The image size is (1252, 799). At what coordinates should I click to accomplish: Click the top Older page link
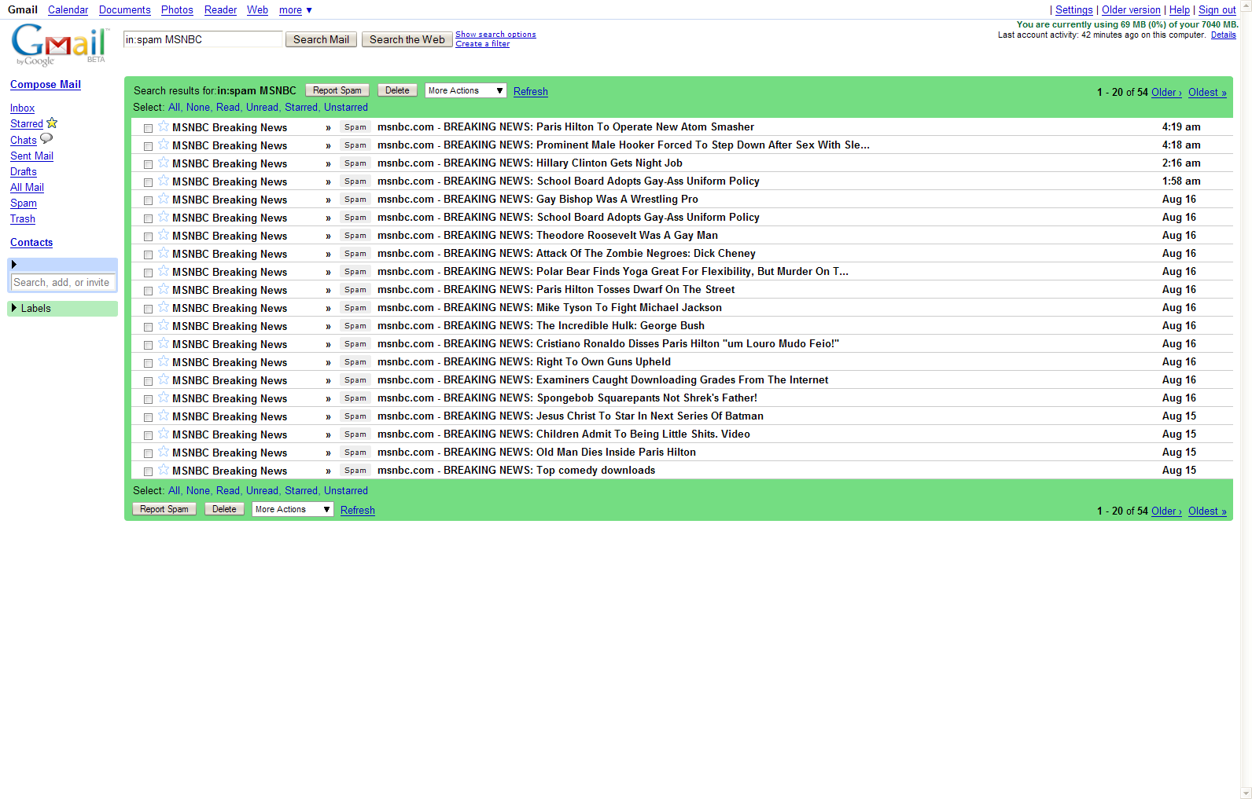click(x=1166, y=93)
